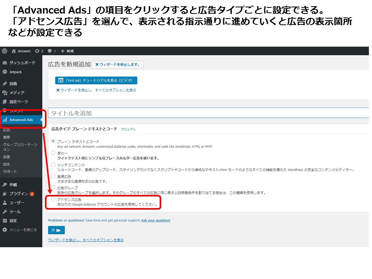Click the plus 新規 add-new icon

pos(63,51)
